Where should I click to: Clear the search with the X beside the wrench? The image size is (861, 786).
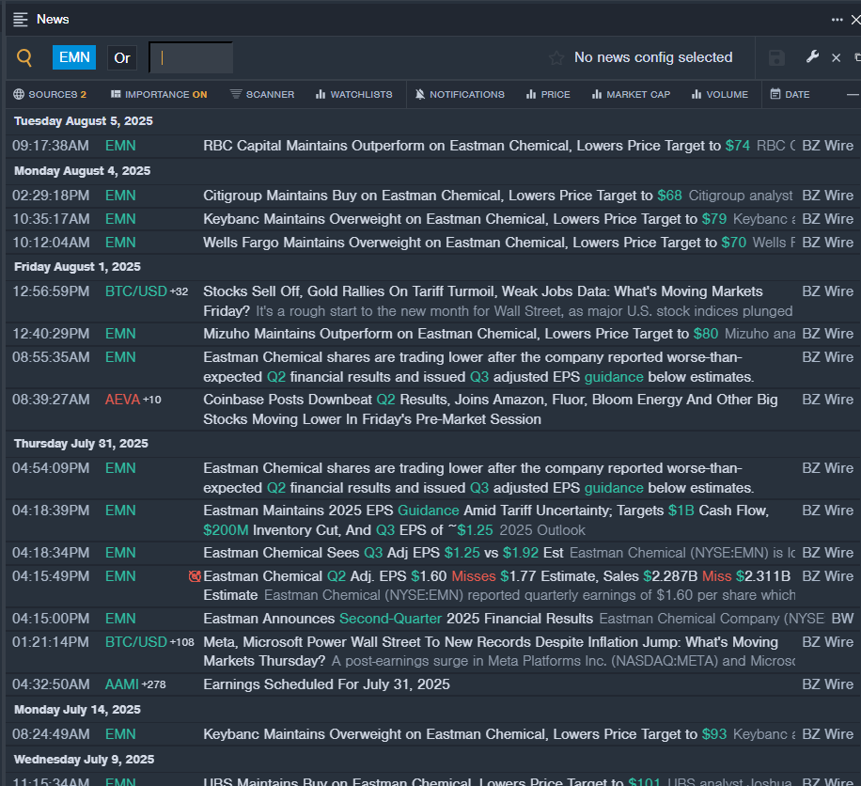(837, 57)
